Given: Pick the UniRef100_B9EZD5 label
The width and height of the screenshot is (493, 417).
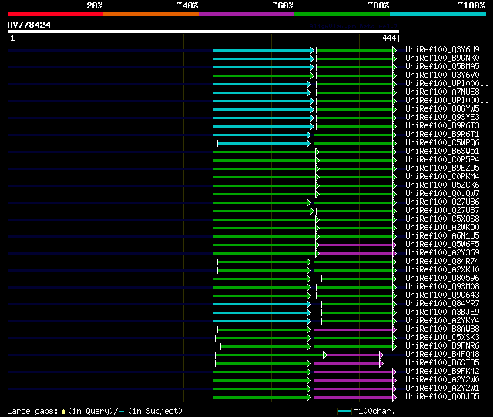Looking at the screenshot, I should point(442,168).
